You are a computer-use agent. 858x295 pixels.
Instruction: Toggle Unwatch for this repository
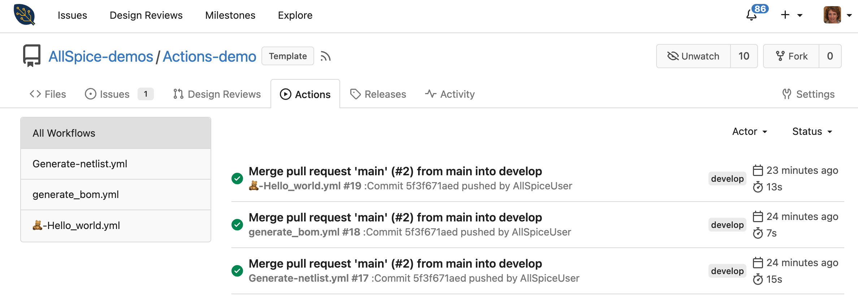[693, 56]
